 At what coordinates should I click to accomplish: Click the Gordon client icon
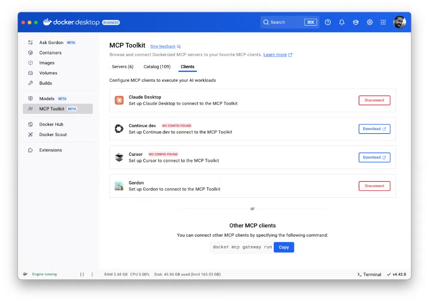[119, 186]
